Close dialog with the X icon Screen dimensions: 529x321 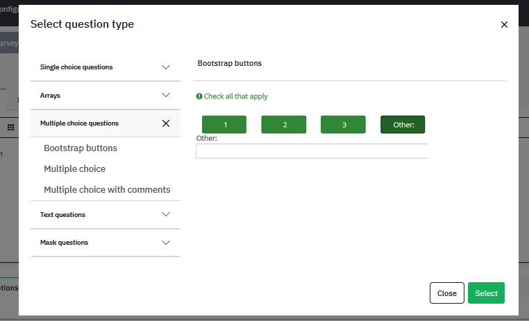click(x=504, y=25)
